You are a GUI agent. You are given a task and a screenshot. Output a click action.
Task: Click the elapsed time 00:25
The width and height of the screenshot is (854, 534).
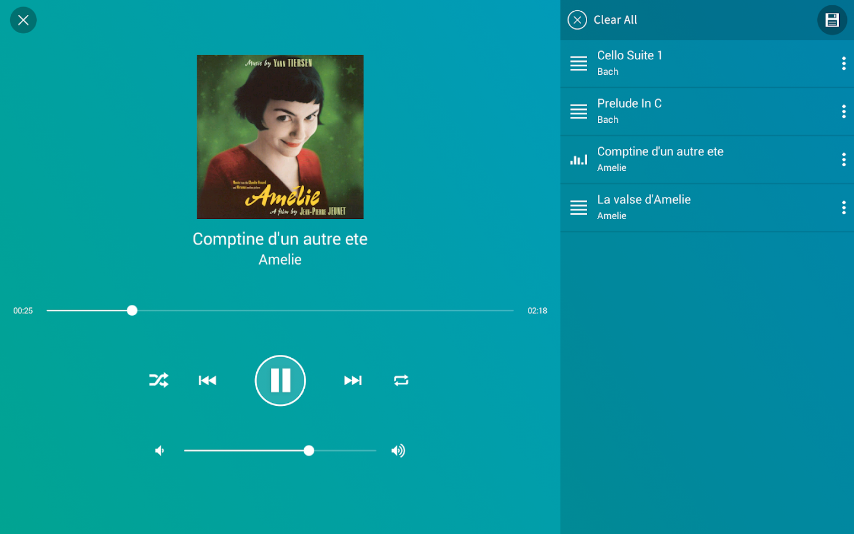23,311
